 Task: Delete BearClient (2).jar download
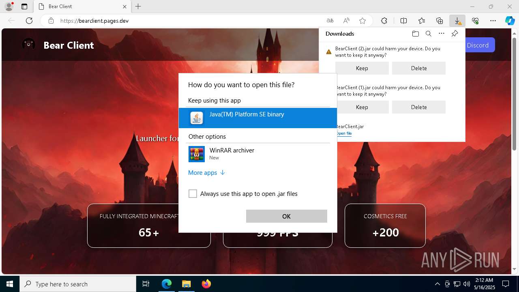click(x=419, y=68)
